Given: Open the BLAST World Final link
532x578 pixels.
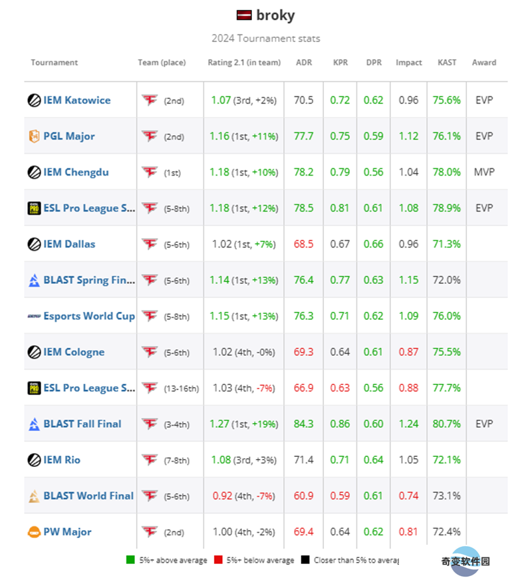Looking at the screenshot, I should click(88, 496).
